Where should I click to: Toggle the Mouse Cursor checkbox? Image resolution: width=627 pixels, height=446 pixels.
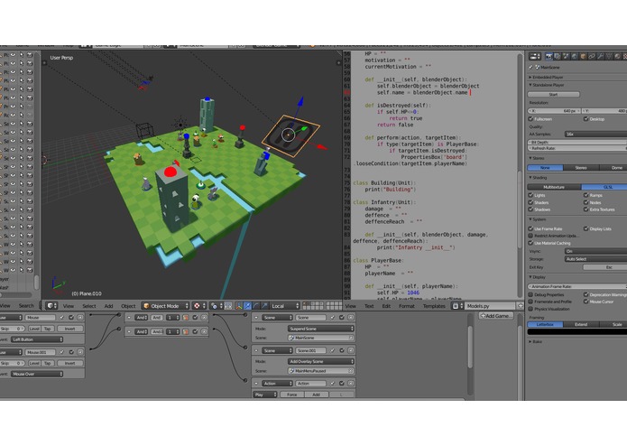point(586,302)
